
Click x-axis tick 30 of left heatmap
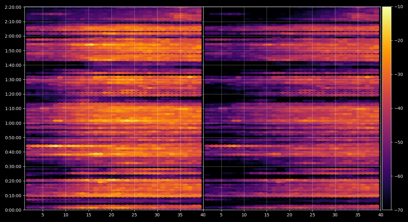click(157, 215)
